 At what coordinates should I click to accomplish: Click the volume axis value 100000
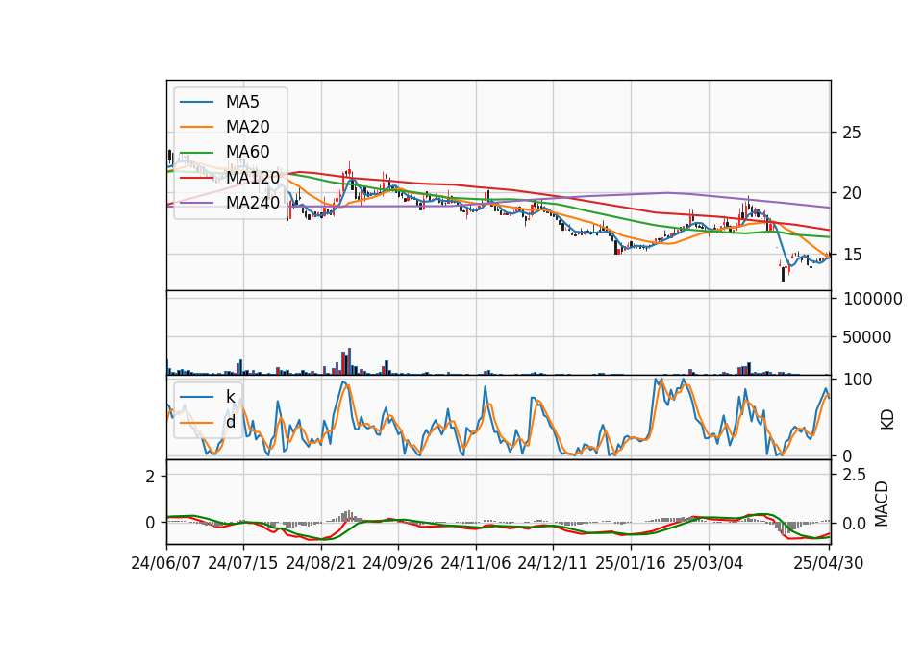873,299
